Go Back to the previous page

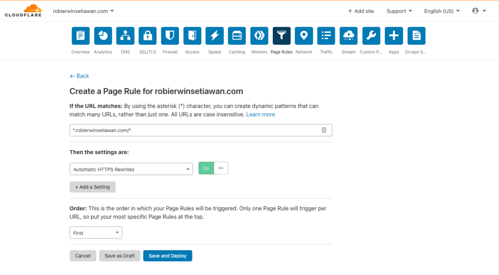tap(79, 76)
